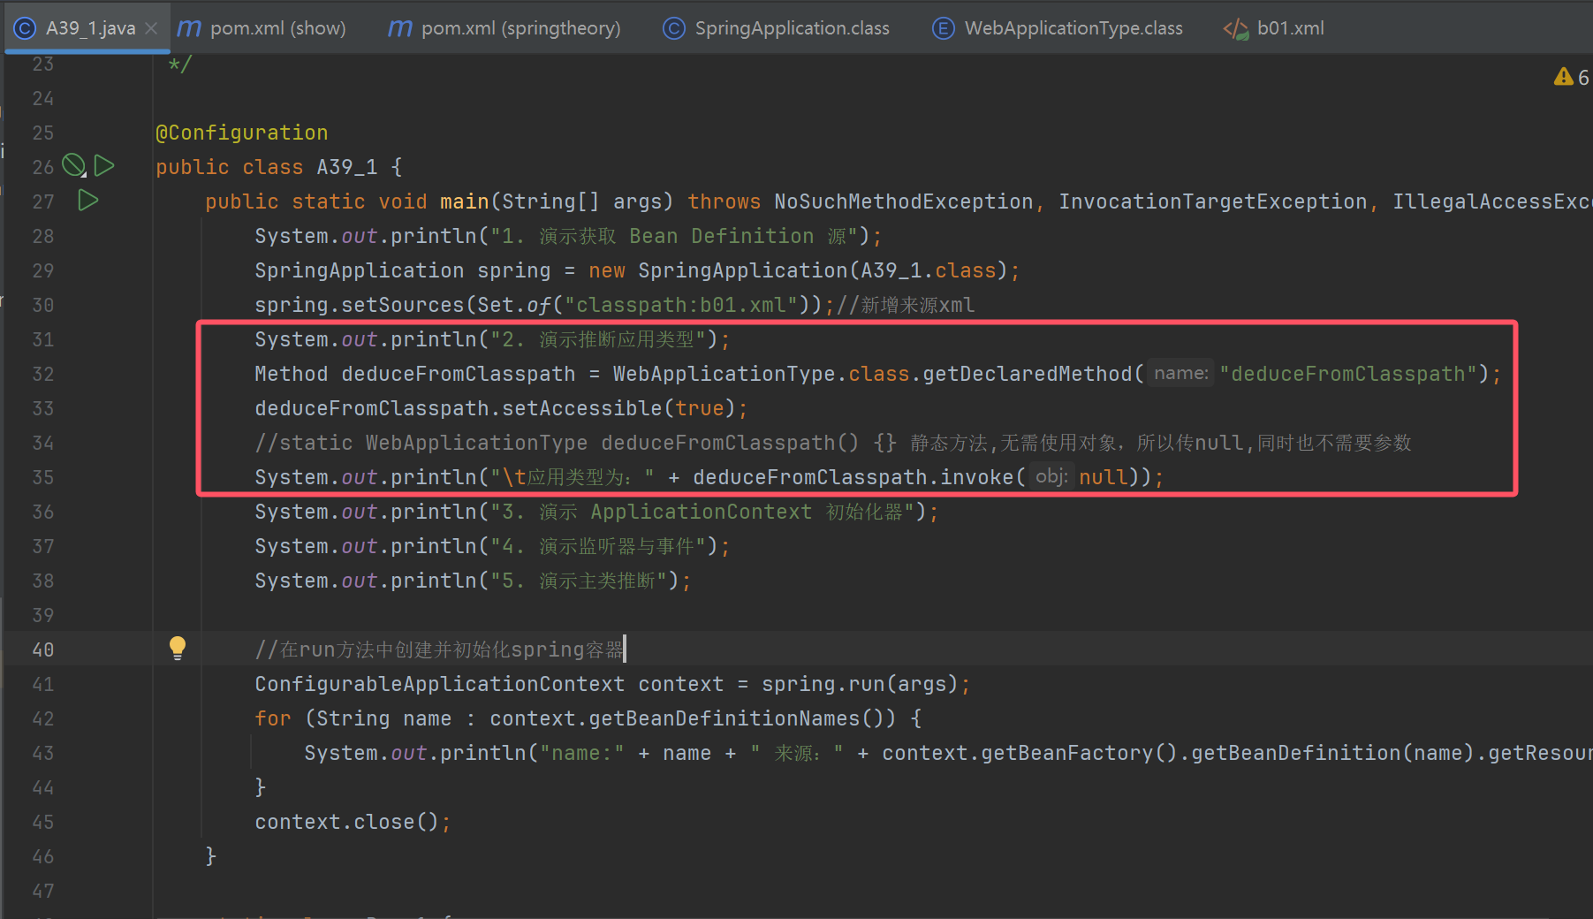The image size is (1593, 919).
Task: Open the warnings indicator showing 6 problems
Action: tap(1571, 78)
